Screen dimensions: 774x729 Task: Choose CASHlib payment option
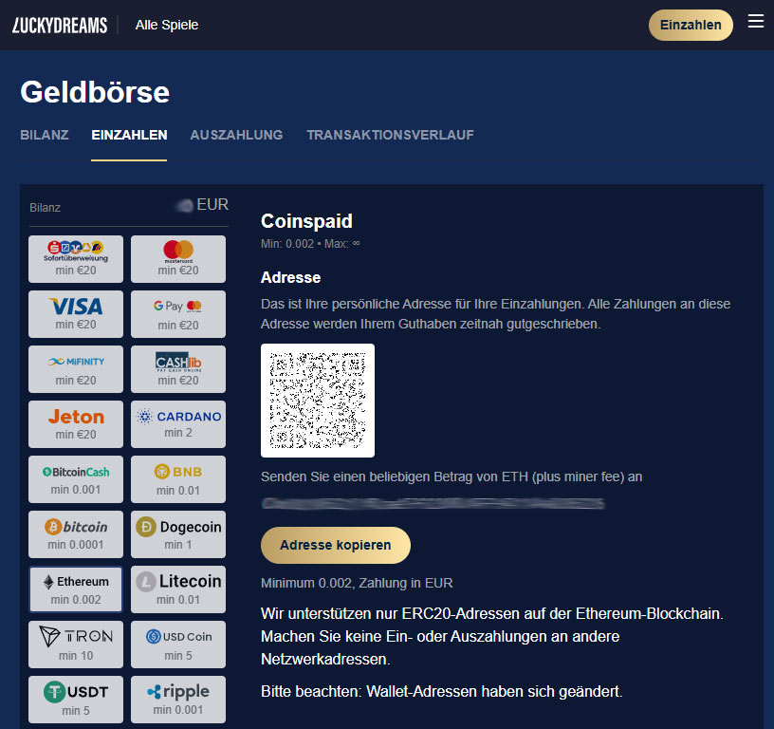178,369
